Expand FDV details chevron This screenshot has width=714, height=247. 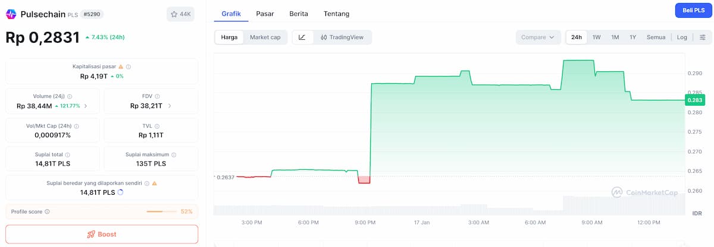coord(170,106)
